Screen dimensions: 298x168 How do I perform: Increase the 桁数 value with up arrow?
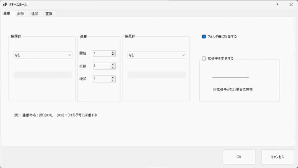(x=113, y=65)
